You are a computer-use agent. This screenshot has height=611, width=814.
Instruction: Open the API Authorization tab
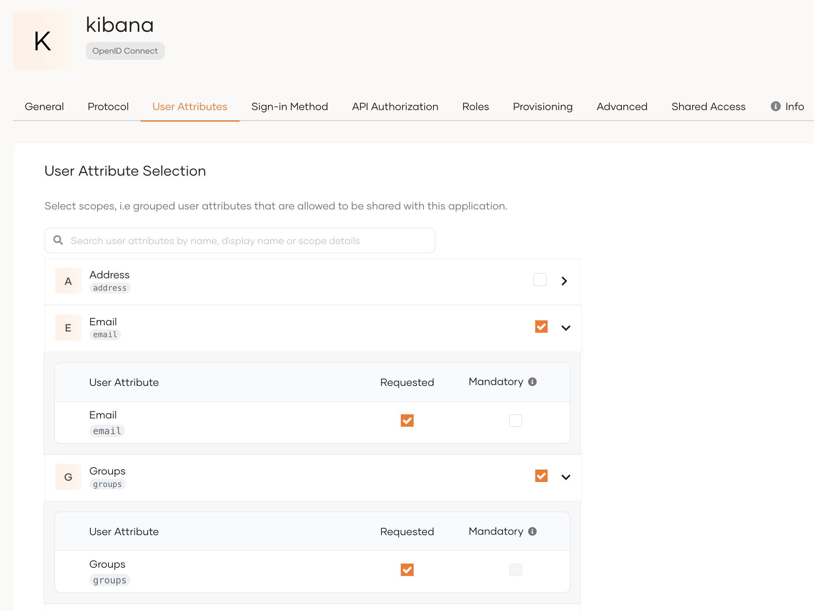tap(395, 106)
